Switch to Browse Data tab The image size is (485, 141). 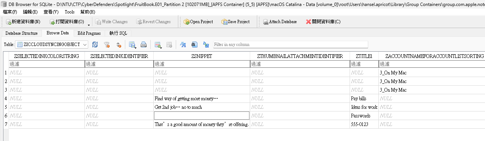[x=58, y=33]
